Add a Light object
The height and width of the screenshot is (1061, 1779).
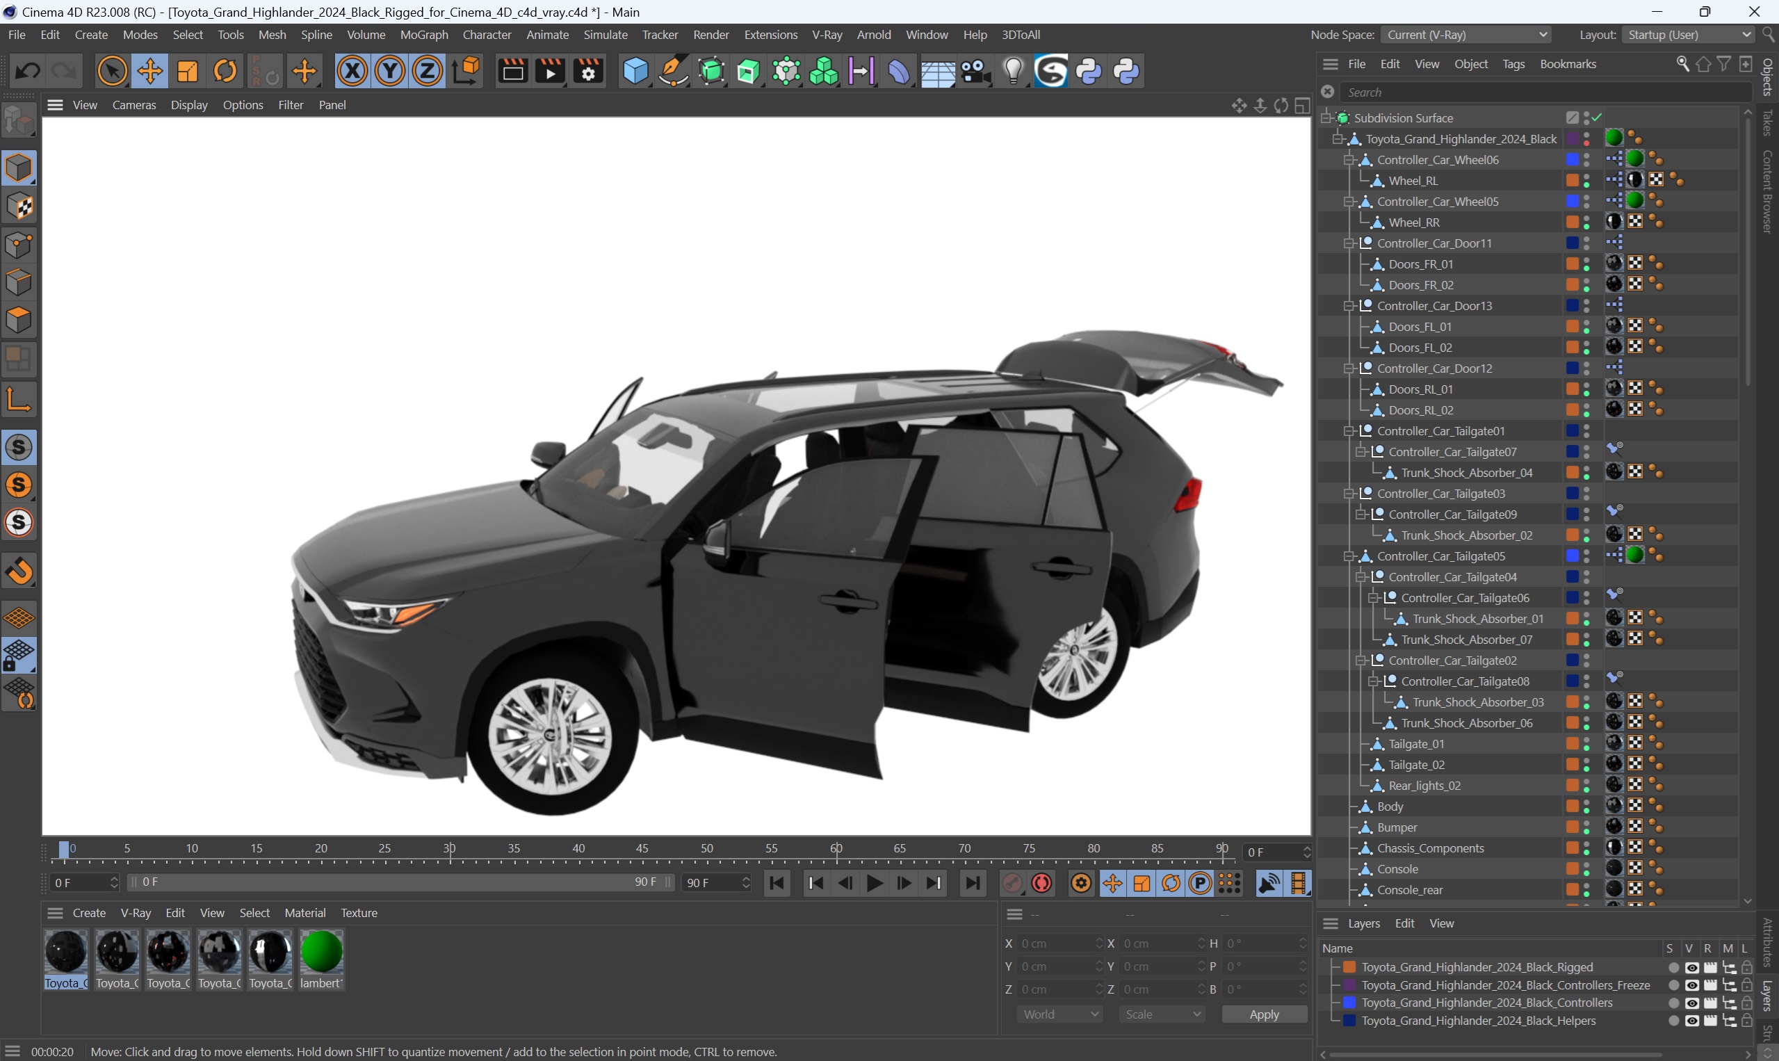coord(1013,72)
